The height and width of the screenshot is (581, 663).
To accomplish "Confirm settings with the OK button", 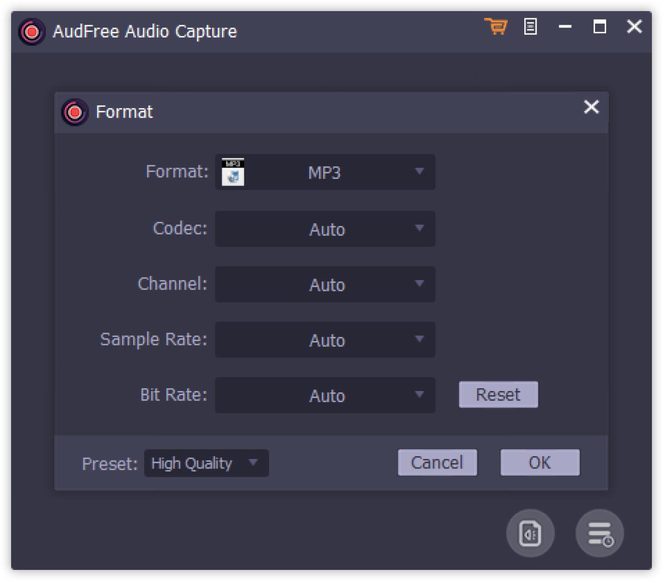I will coord(539,463).
